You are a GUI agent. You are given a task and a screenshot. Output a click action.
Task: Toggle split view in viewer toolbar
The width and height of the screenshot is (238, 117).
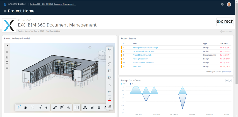click(x=77, y=107)
